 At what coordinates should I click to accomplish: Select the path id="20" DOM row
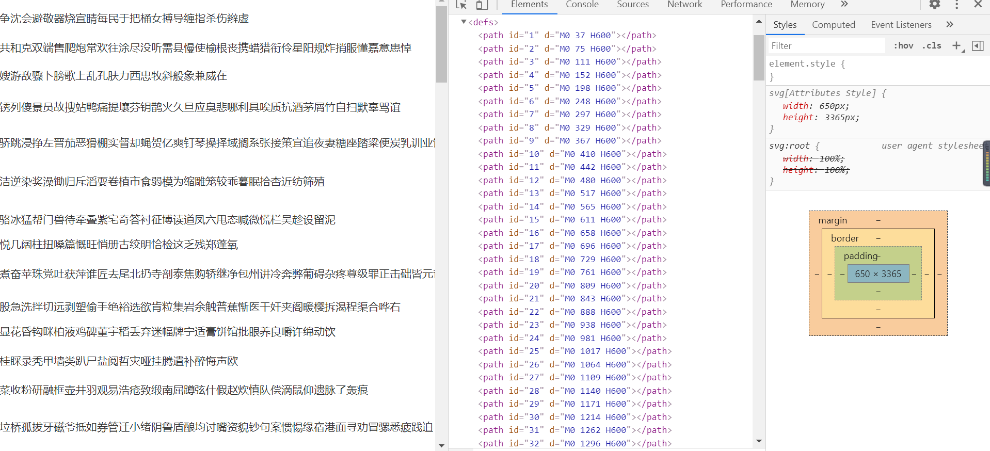point(572,285)
